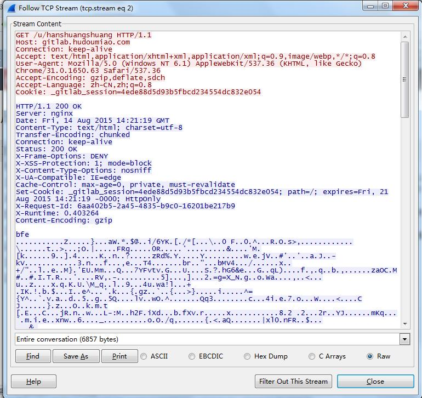The height and width of the screenshot is (398, 422).
Task: Click the X-Content-Type-Options: nosniff line
Action: [83, 170]
